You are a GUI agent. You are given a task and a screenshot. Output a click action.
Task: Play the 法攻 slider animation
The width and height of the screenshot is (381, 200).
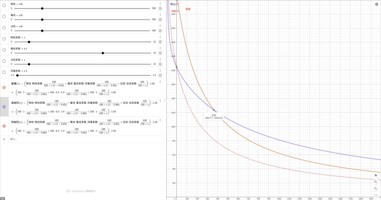pos(160,31)
